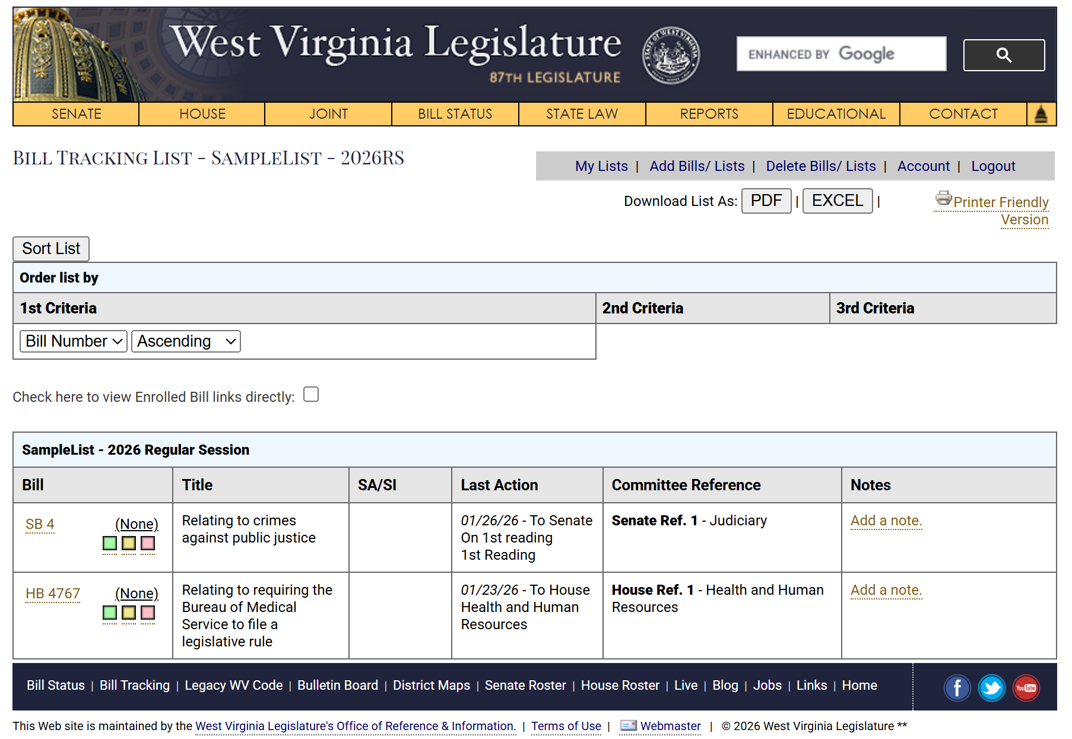Download the list as PDF
The width and height of the screenshot is (1072, 739).
pos(766,201)
